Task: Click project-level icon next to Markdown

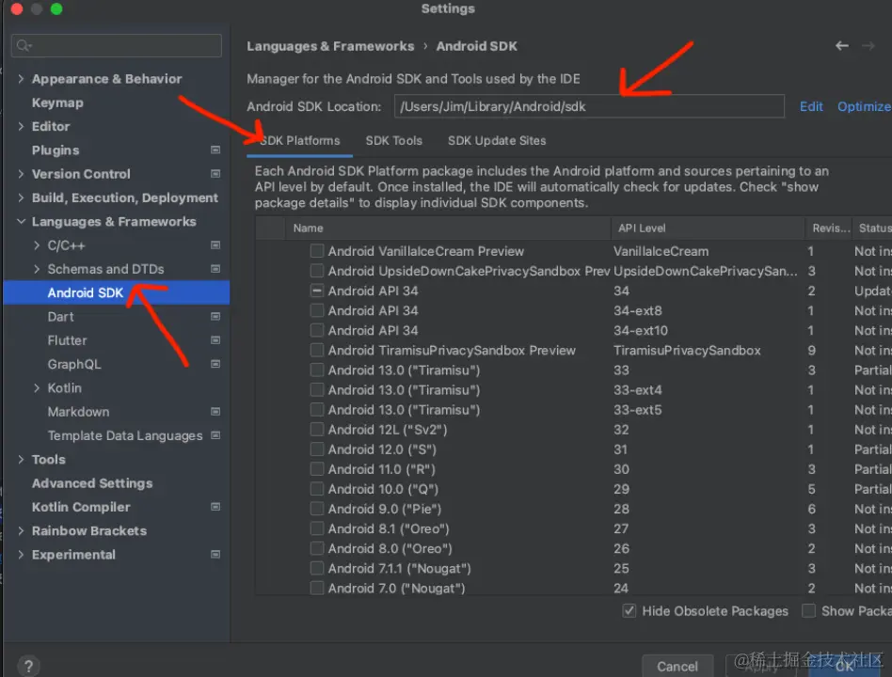Action: coord(215,412)
